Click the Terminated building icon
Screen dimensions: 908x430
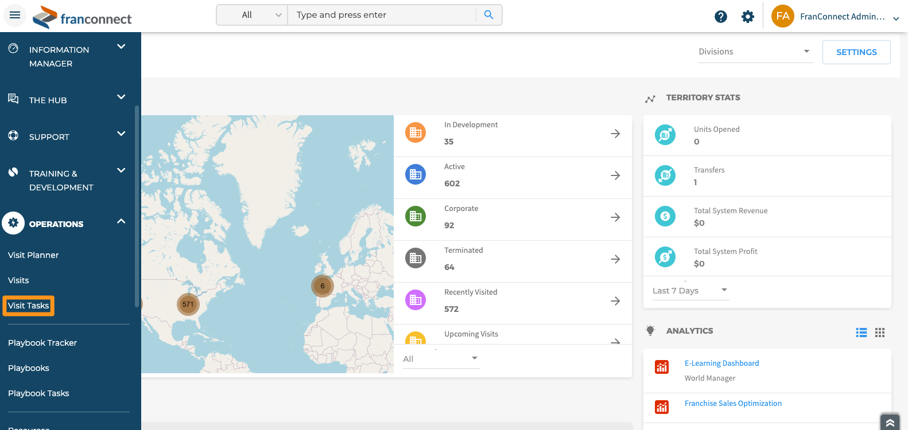point(416,259)
